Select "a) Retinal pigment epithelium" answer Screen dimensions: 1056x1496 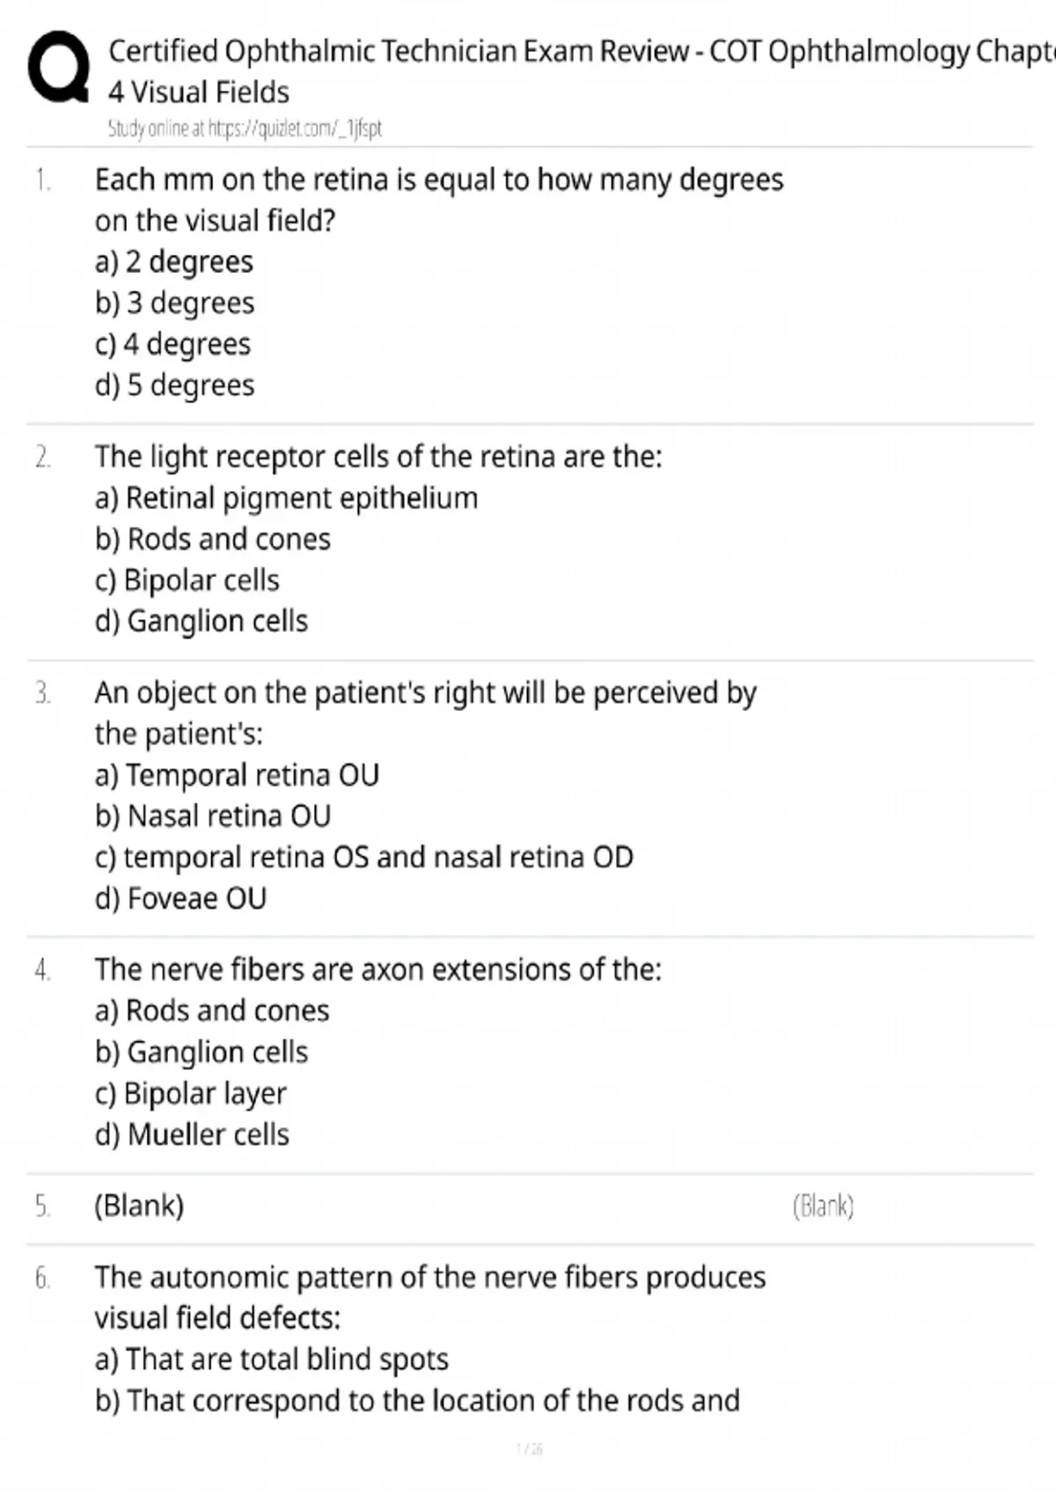tap(286, 498)
